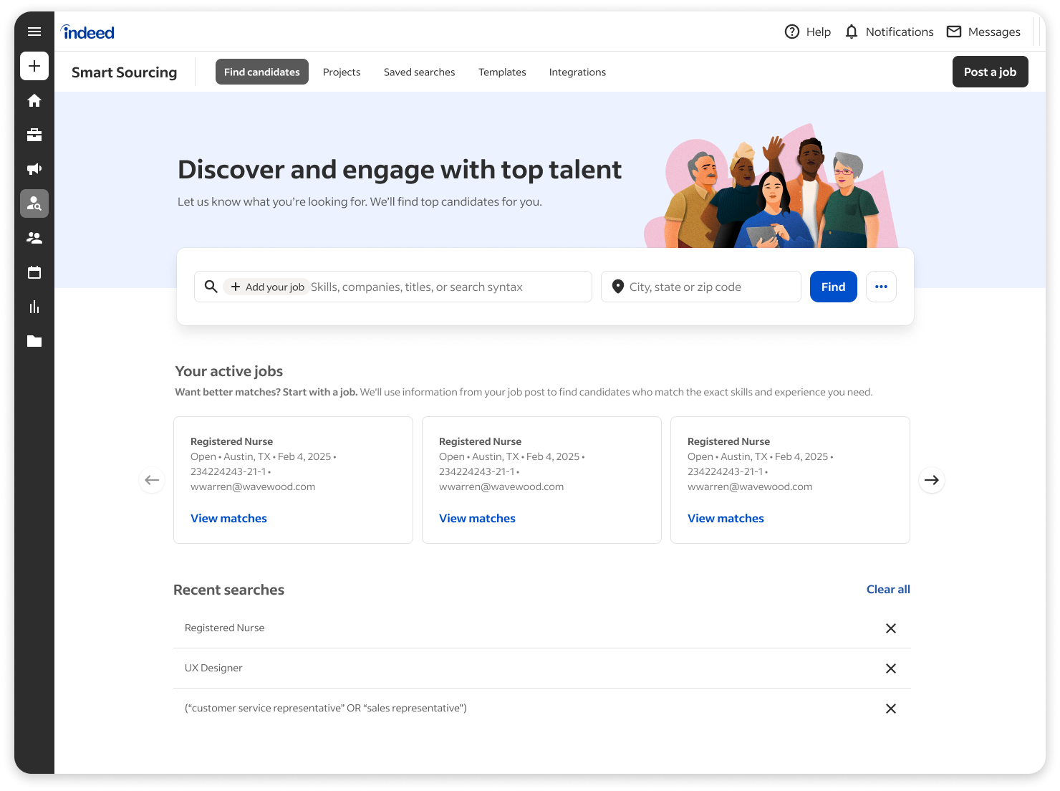The height and width of the screenshot is (791, 1060).
Task: Open the folder icon in sidebar
Action: click(34, 341)
